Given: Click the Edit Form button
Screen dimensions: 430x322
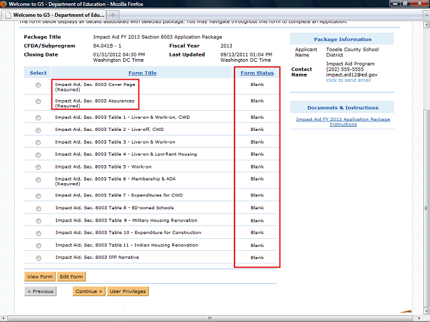Looking at the screenshot, I should pyautogui.click(x=71, y=276).
